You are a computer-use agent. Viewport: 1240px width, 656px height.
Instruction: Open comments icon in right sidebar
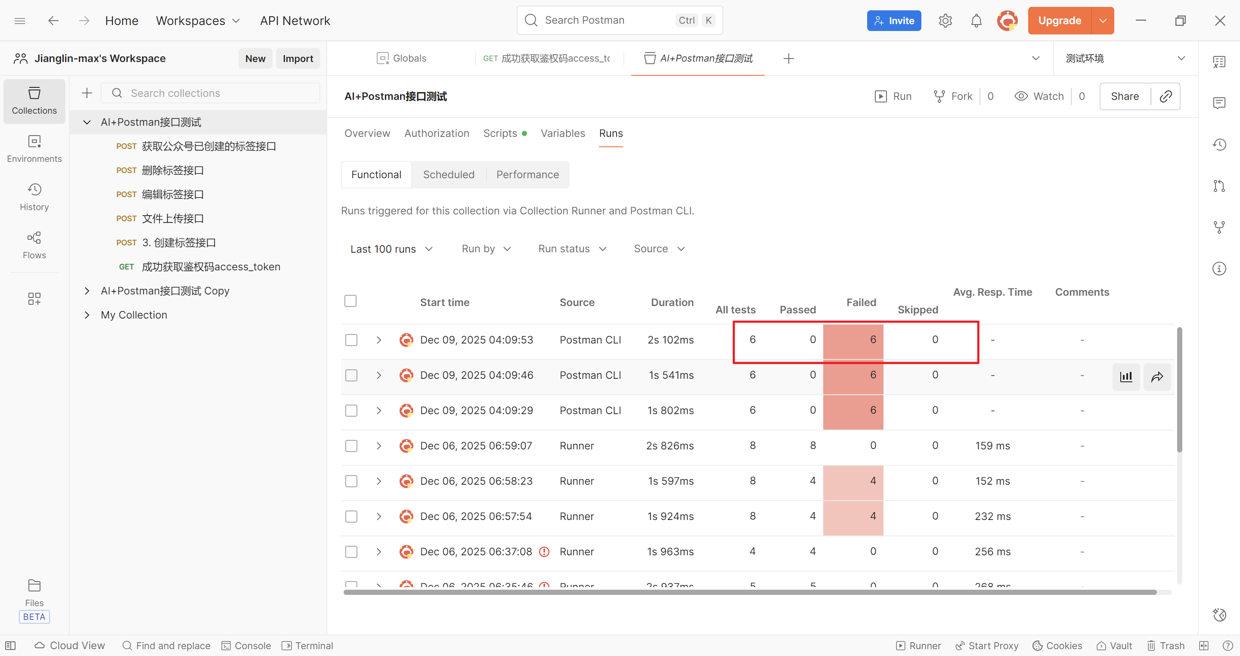1219,103
